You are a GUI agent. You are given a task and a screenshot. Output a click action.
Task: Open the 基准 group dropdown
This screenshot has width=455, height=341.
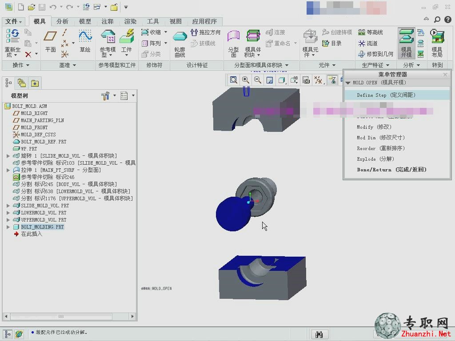tap(68, 65)
